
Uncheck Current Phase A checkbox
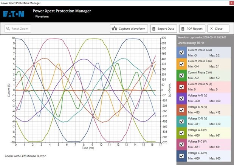[181, 52]
